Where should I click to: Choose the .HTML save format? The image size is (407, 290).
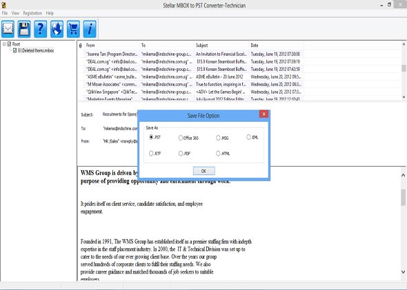click(218, 154)
